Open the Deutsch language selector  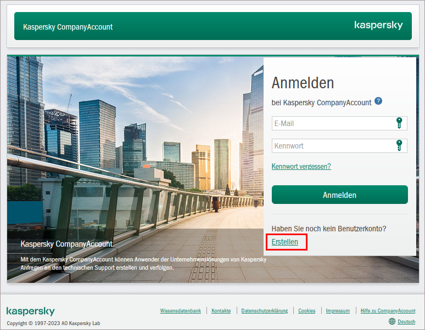pos(406,321)
